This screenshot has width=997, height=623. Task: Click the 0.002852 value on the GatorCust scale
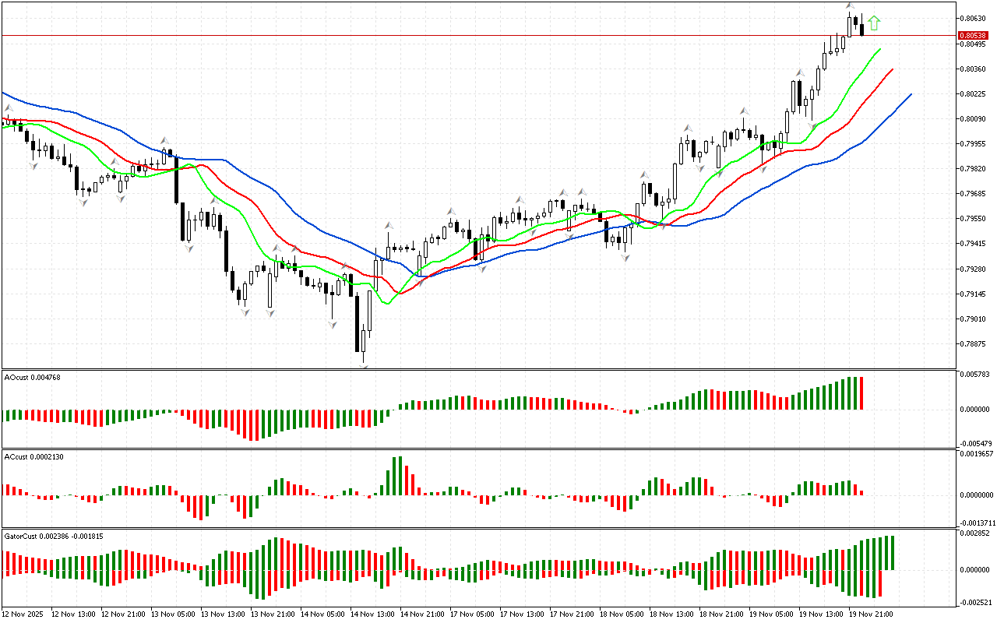click(x=974, y=533)
